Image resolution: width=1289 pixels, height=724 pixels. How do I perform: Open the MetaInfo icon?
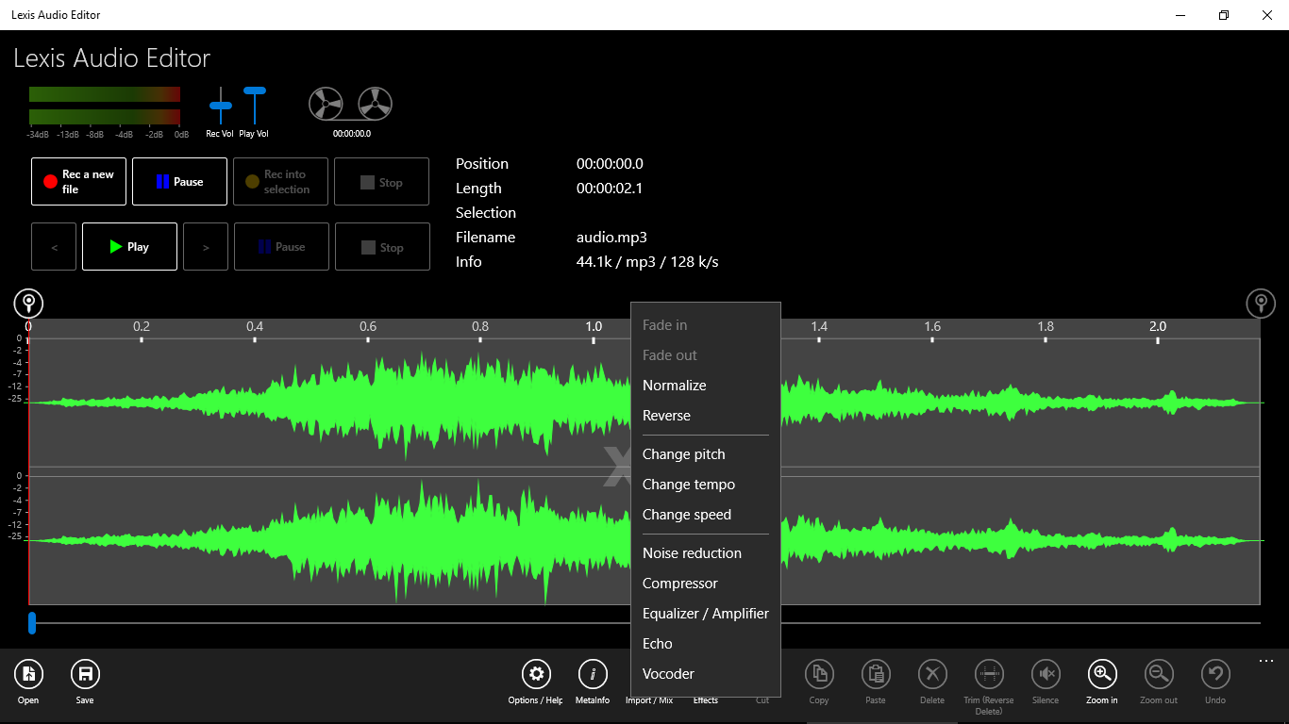point(593,674)
